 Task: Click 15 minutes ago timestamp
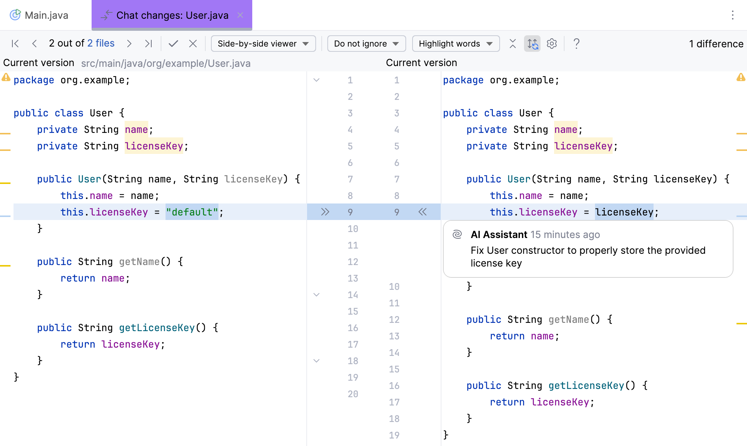565,235
